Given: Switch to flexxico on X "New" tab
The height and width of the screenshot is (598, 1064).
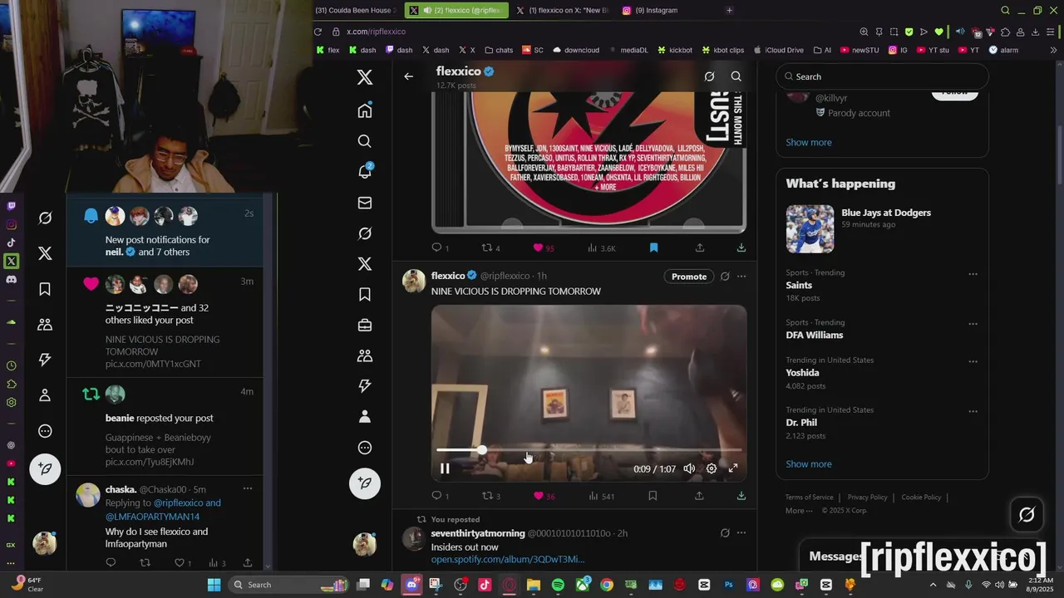Looking at the screenshot, I should coord(562,10).
